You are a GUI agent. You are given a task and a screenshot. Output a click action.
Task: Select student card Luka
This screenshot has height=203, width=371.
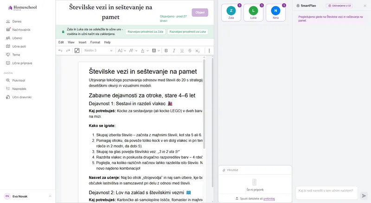[x=253, y=13]
